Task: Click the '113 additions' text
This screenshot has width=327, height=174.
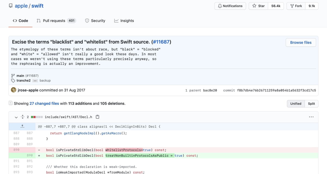Action: pos(80,103)
